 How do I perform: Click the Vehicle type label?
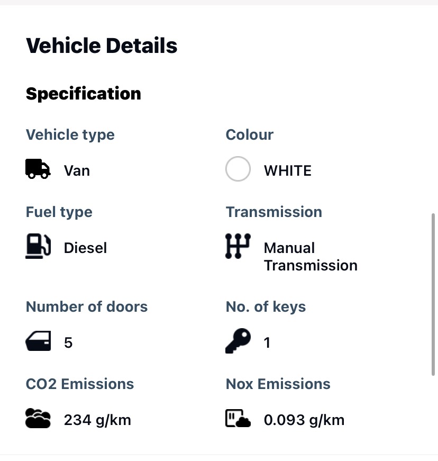[x=70, y=134]
